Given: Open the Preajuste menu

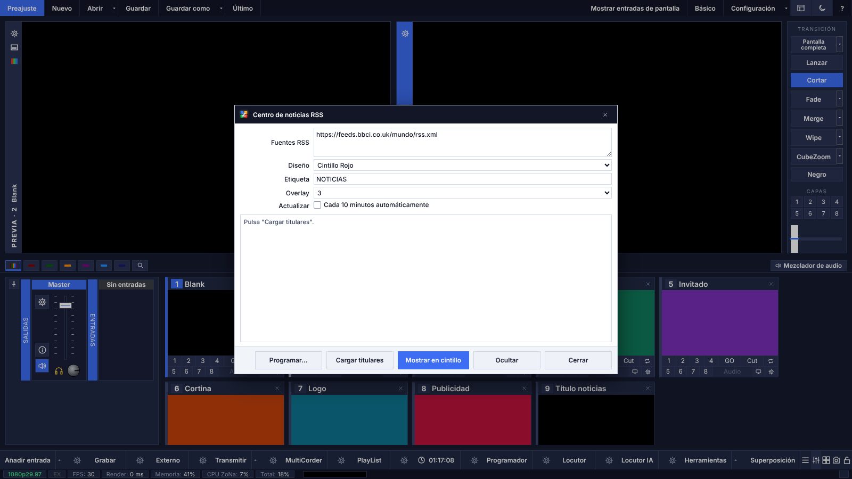Looking at the screenshot, I should point(22,8).
